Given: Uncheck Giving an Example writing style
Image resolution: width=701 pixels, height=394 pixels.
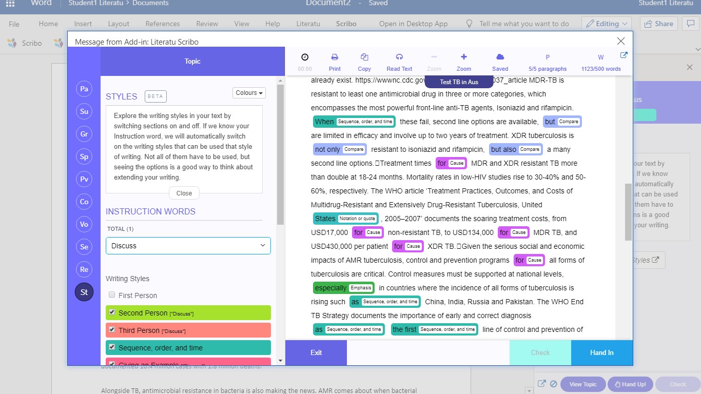Looking at the screenshot, I should [112, 363].
